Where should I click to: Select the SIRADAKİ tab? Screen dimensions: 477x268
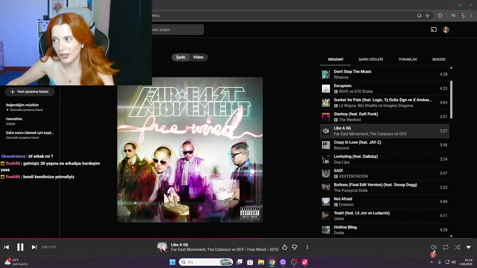(x=335, y=60)
